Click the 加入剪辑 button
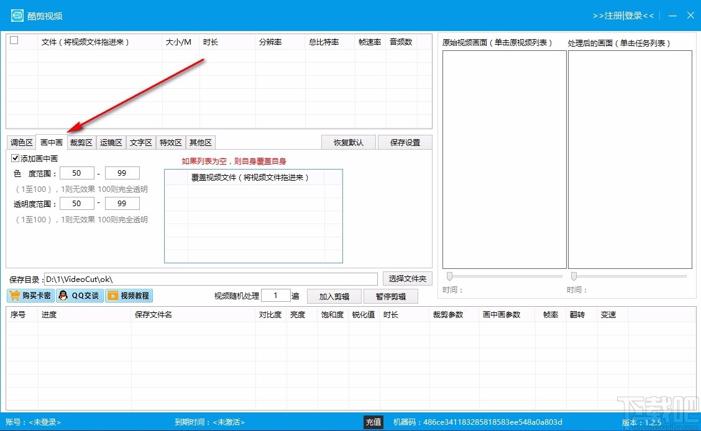701x431 pixels. point(334,297)
